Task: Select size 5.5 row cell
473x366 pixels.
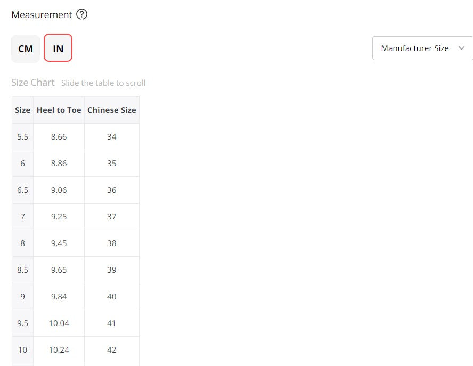Action: (x=22, y=137)
